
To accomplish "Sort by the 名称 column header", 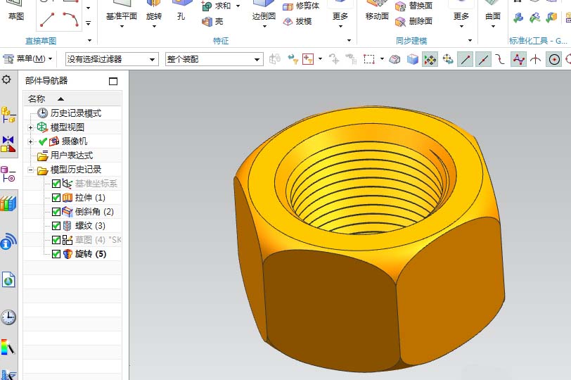I will tap(72, 99).
